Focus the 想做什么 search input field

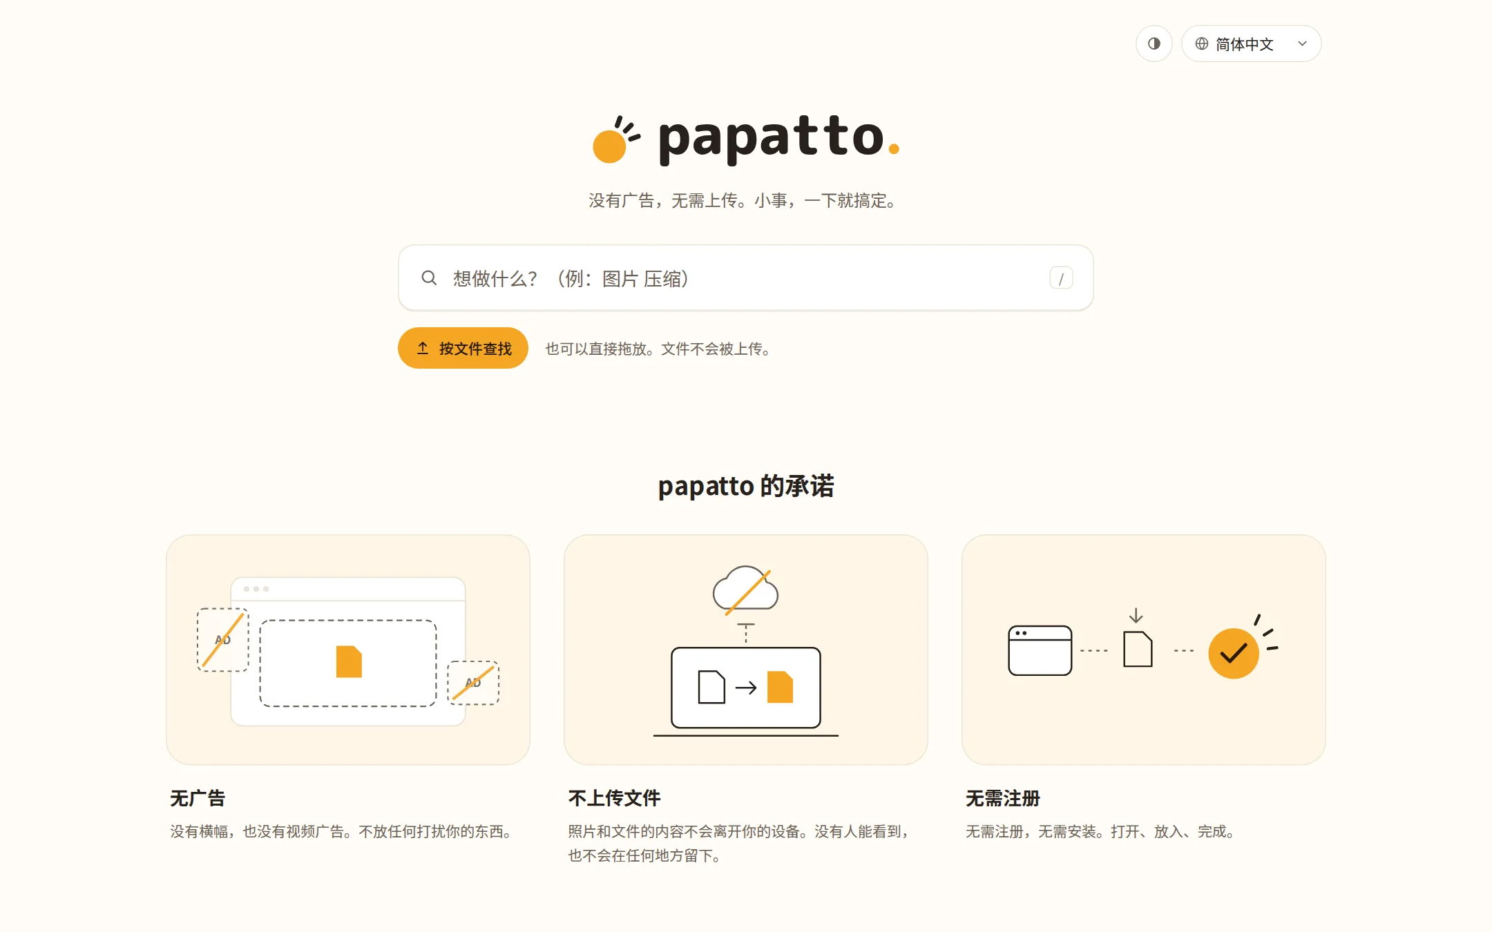(746, 278)
